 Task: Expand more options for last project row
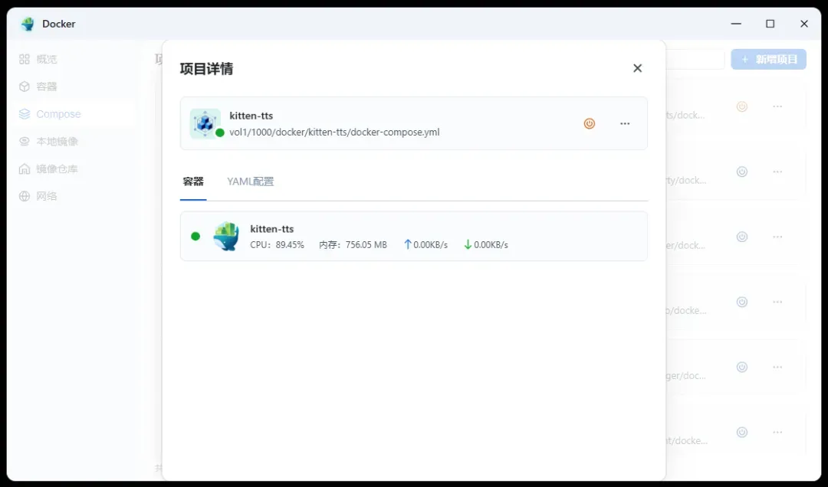(777, 432)
